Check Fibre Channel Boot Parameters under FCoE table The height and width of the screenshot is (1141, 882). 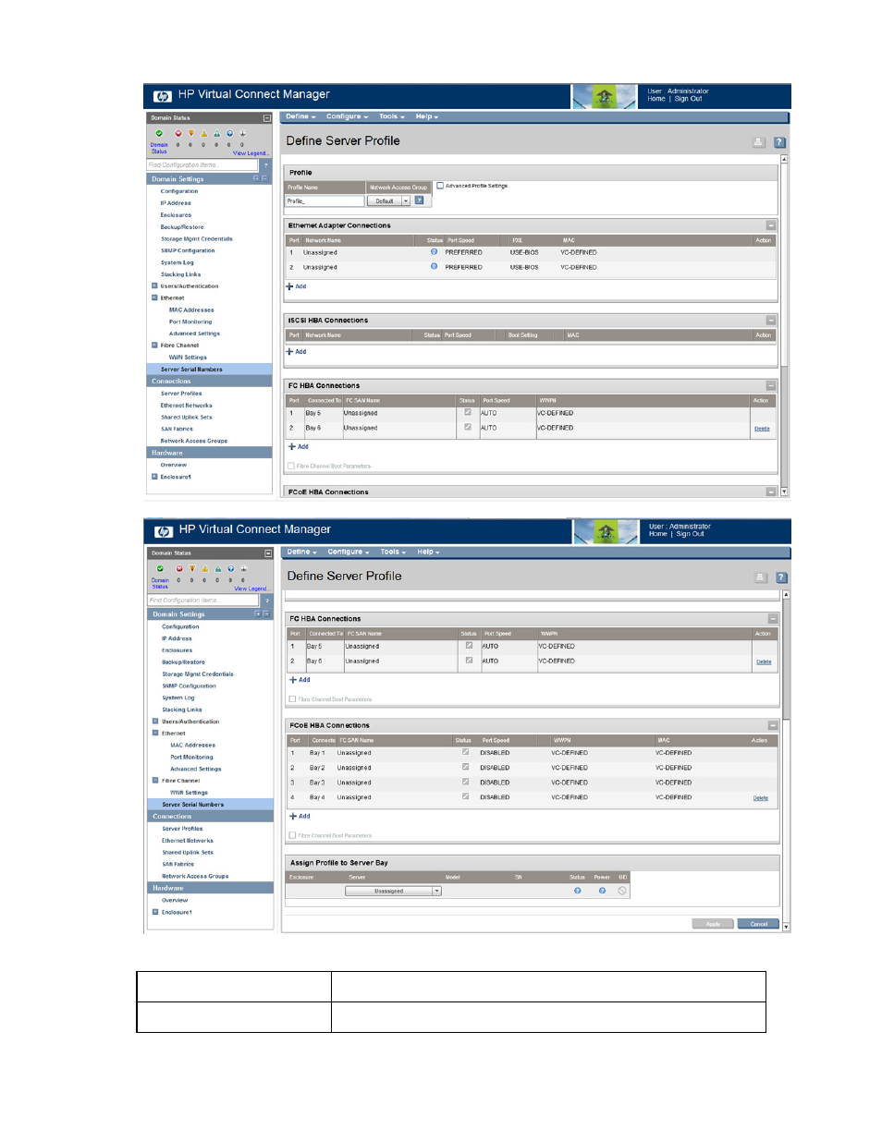coord(293,835)
